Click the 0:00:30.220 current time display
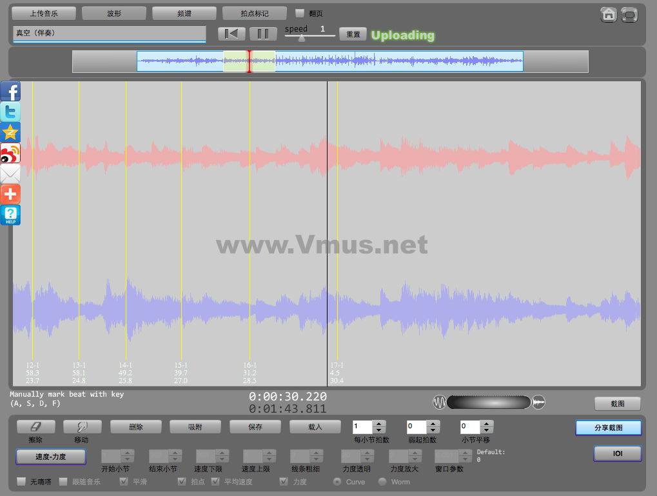The height and width of the screenshot is (496, 657). point(288,396)
